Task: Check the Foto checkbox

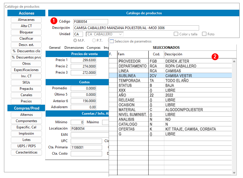Action: click(x=204, y=34)
